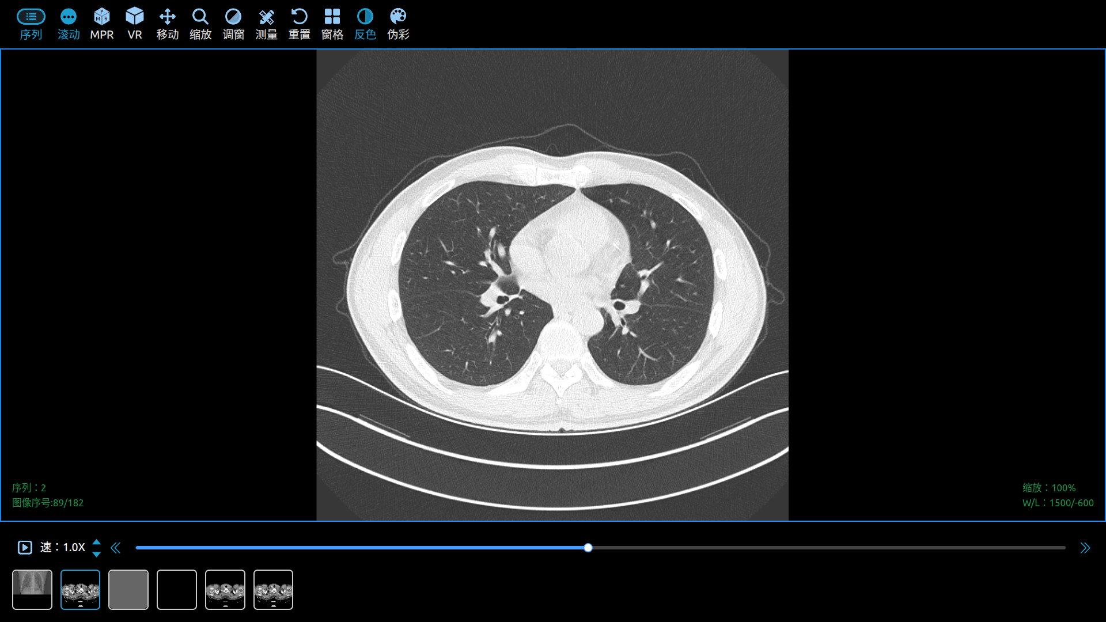Open the MPR reconstruction tool
The width and height of the screenshot is (1106, 622).
tap(101, 23)
